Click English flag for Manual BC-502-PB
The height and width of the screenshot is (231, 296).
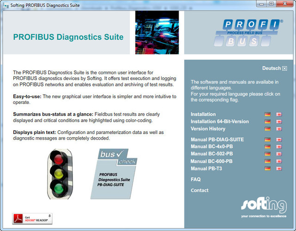279,154
